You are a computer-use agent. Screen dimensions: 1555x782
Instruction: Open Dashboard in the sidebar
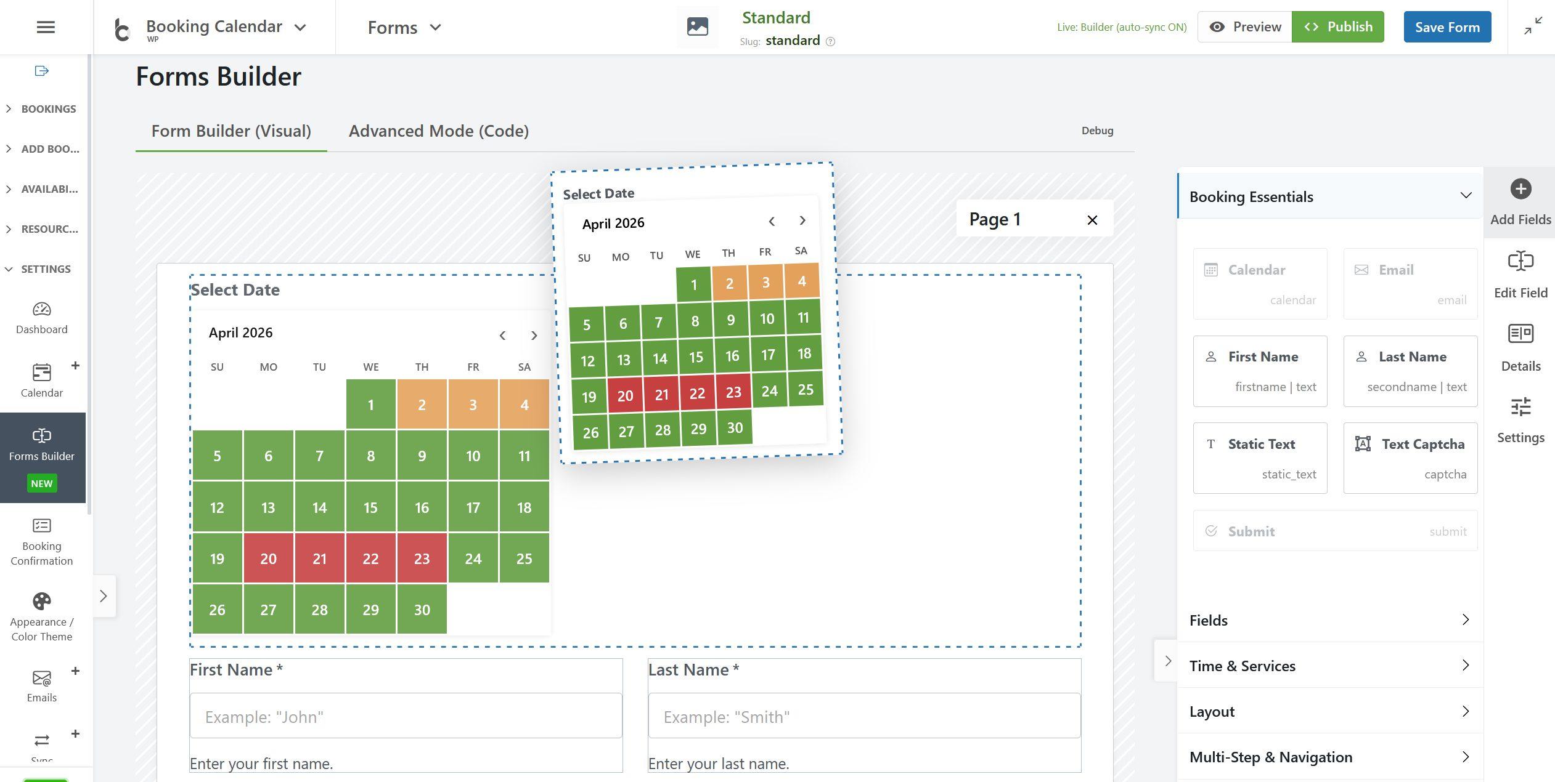(42, 318)
